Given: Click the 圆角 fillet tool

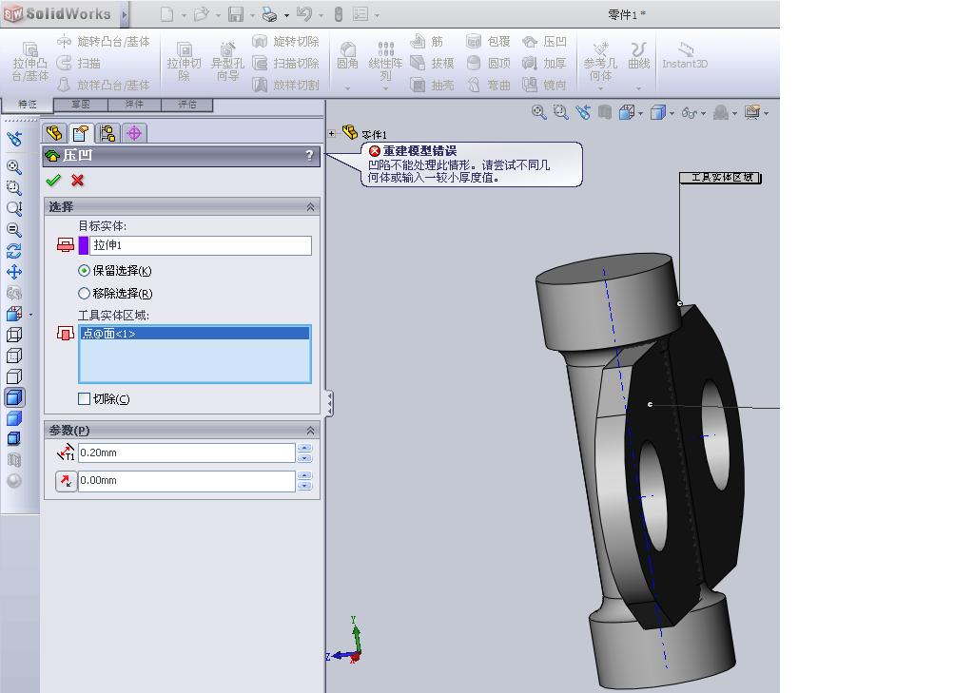Looking at the screenshot, I should point(347,56).
